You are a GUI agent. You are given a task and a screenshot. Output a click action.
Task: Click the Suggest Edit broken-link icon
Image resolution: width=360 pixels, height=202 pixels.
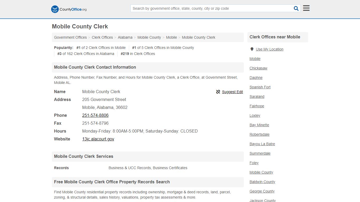coord(218,92)
